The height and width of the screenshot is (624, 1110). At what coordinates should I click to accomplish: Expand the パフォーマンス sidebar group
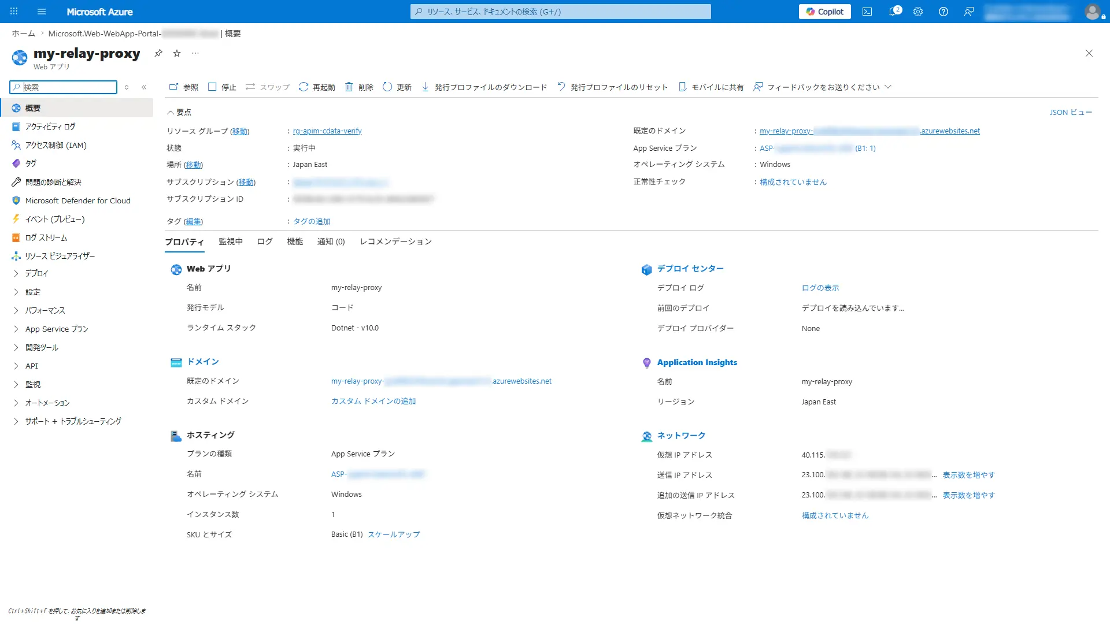(x=76, y=310)
